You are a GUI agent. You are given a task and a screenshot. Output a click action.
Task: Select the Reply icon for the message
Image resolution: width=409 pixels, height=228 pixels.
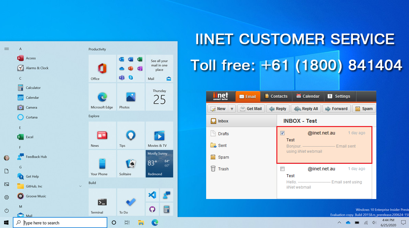[x=278, y=108]
